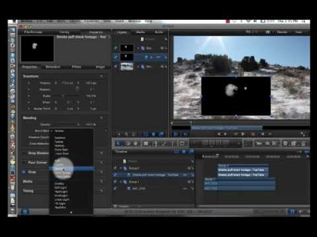Collapse landscape group in Layers tab

tap(138, 66)
